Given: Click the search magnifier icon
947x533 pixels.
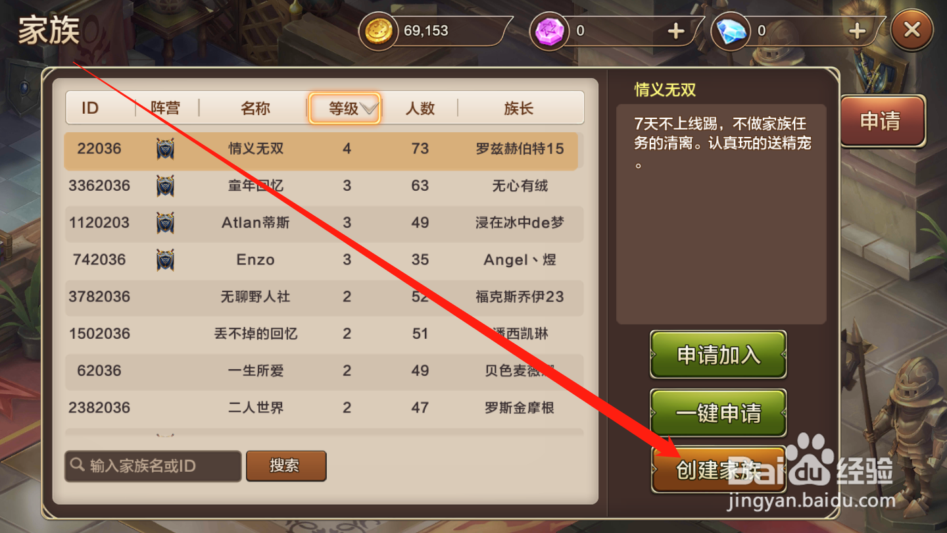Looking at the screenshot, I should click(78, 465).
